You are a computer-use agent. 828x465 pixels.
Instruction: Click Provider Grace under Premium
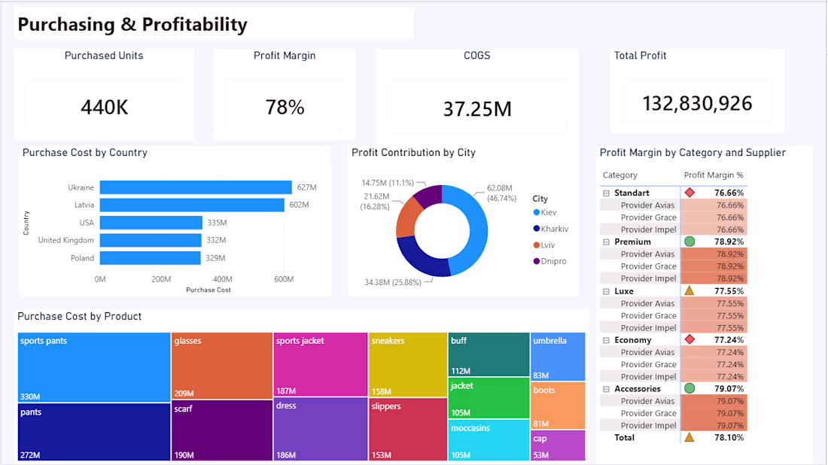pos(648,266)
